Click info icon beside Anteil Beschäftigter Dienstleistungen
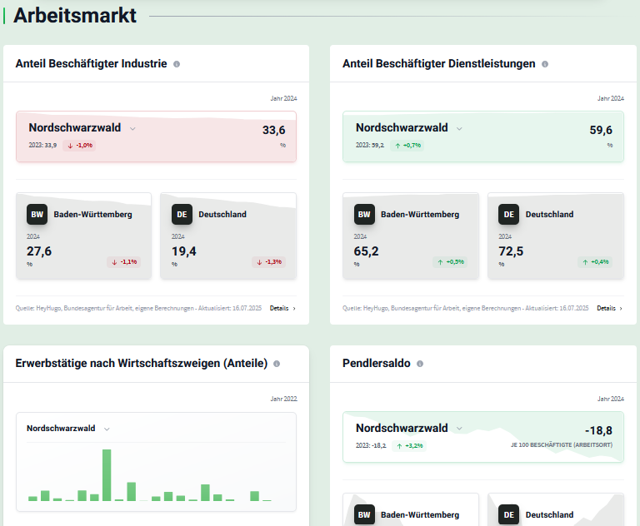Image resolution: width=640 pixels, height=526 pixels. pos(545,64)
